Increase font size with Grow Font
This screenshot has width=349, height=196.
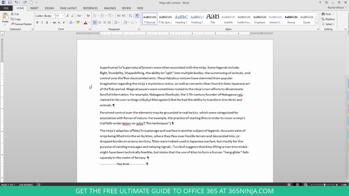click(68, 16)
